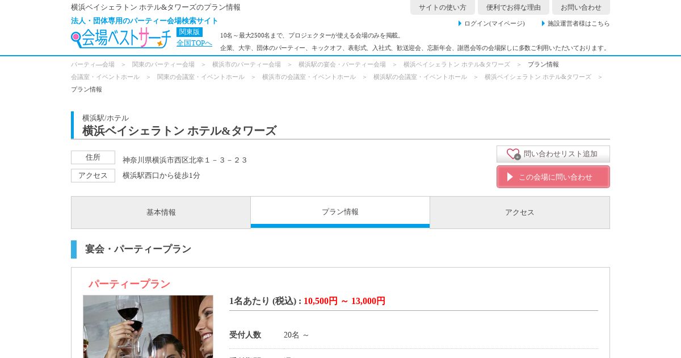The image size is (681, 358).
Task: Go to 横浜駅の会議室・イベントホール breadcrumb
Action: [420, 77]
